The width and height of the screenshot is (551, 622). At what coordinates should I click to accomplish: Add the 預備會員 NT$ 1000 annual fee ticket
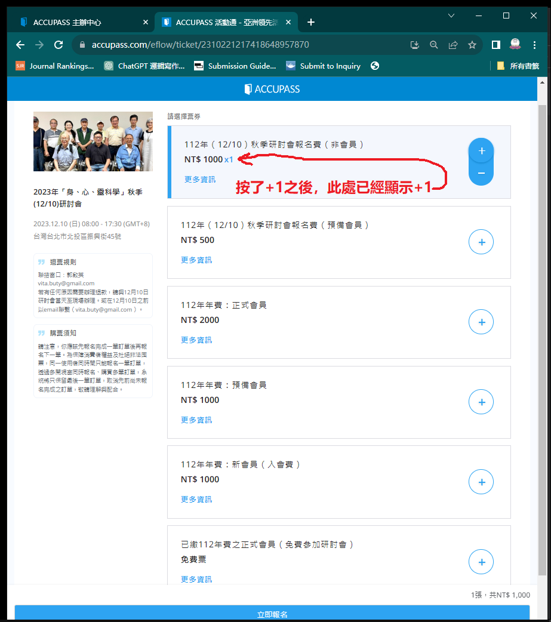pos(481,402)
